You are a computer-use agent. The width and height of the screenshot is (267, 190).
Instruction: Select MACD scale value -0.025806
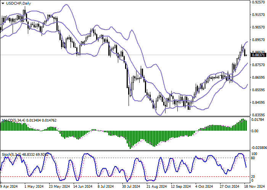pyautogui.click(x=259, y=148)
